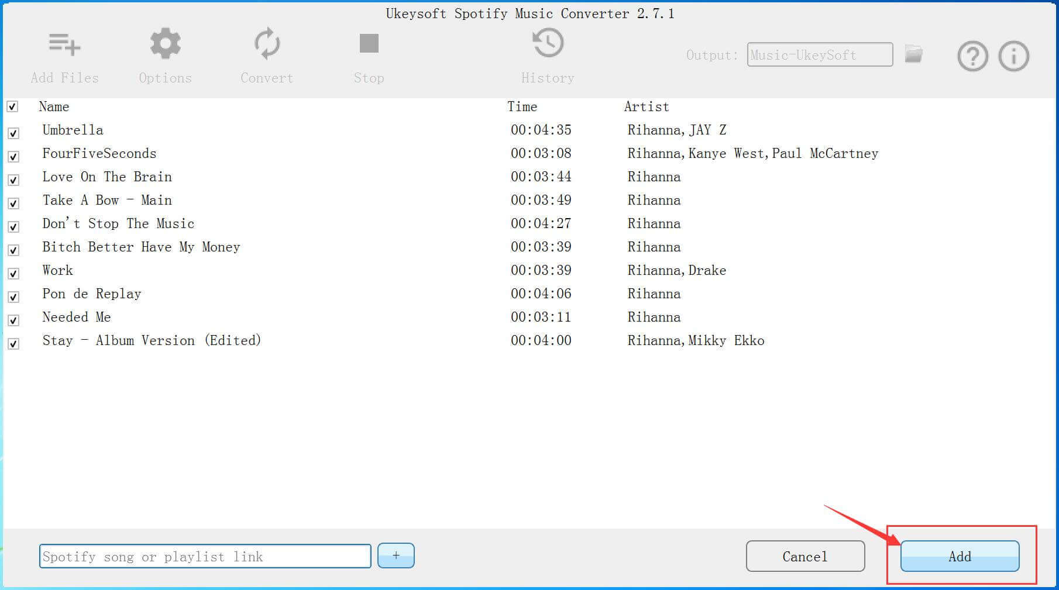The height and width of the screenshot is (590, 1059).
Task: Toggle checkbox for Don't Stop The Music
Action: tap(13, 227)
